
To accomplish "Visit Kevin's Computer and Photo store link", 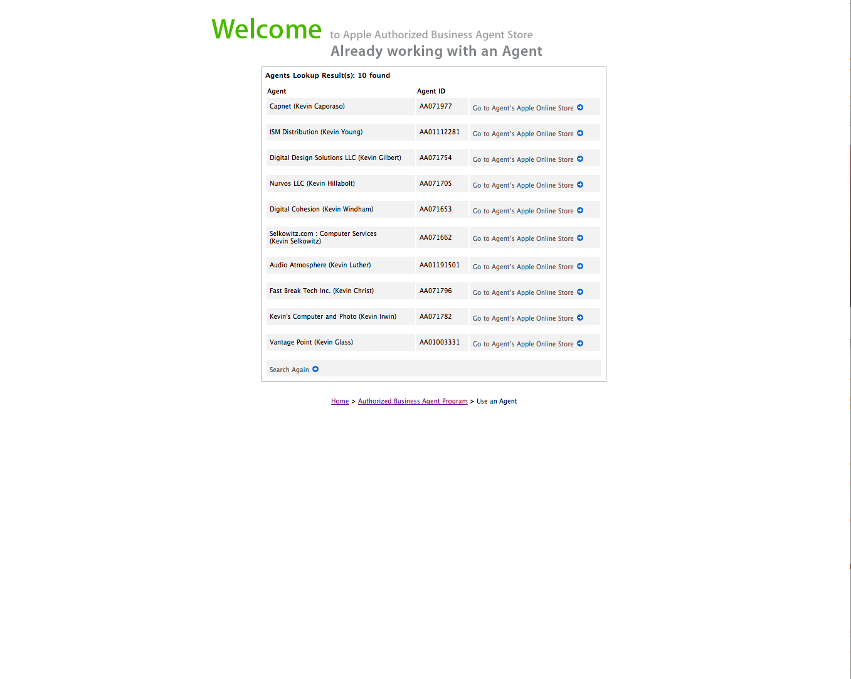I will [523, 318].
